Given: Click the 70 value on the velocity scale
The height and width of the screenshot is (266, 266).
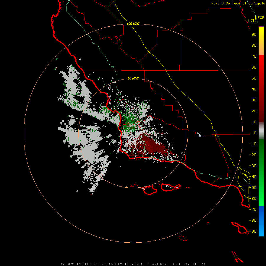Looking at the screenshot, I should 254,56.
